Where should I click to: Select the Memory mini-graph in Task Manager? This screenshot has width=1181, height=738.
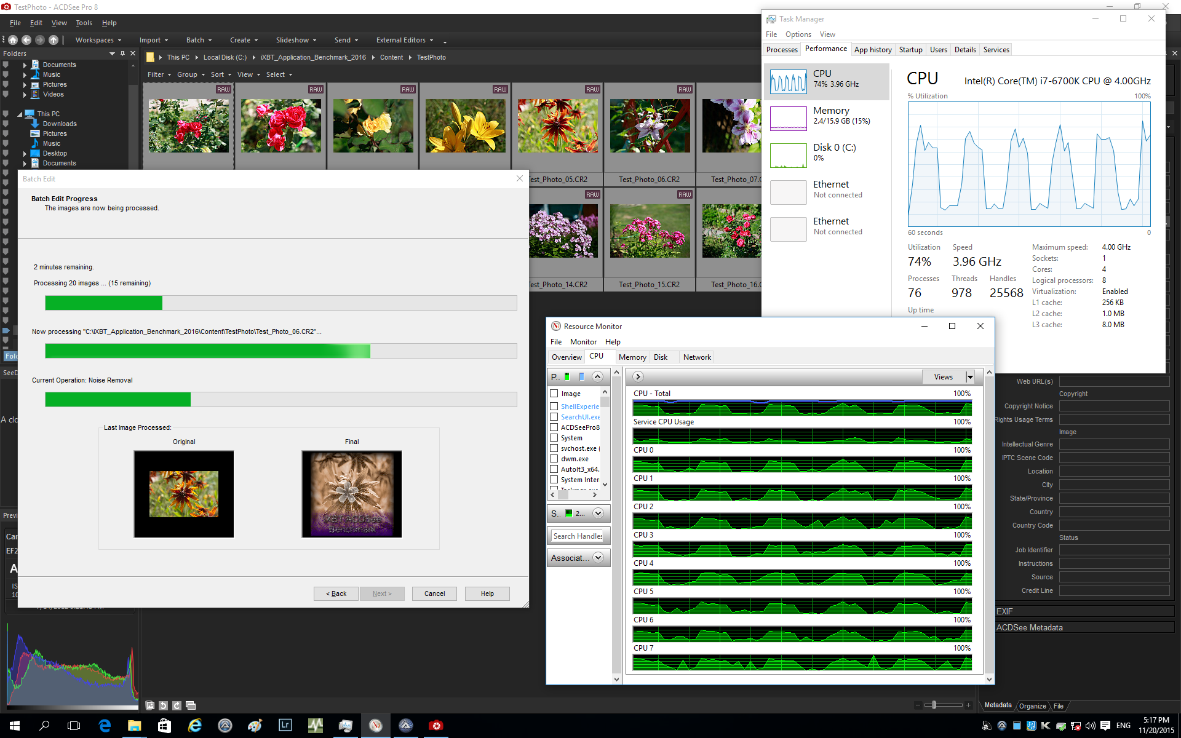788,118
